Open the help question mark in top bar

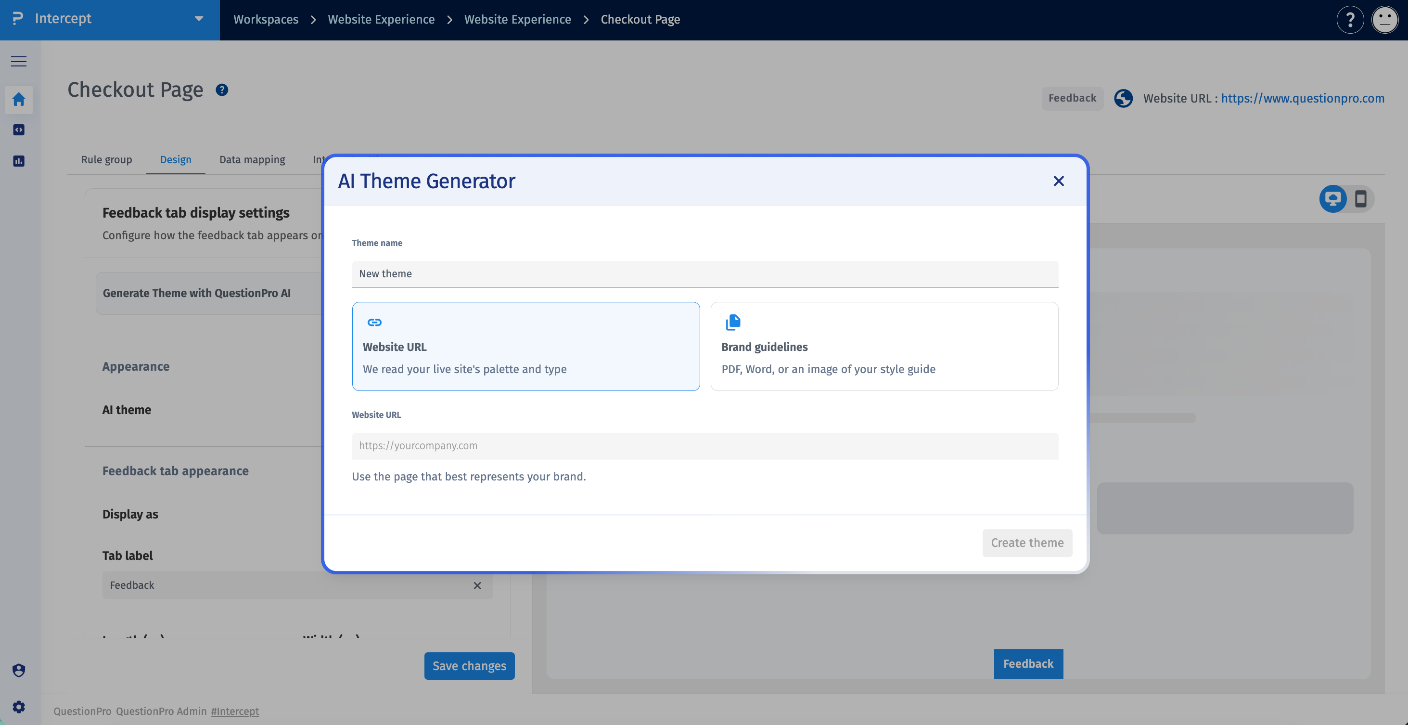pos(1349,20)
